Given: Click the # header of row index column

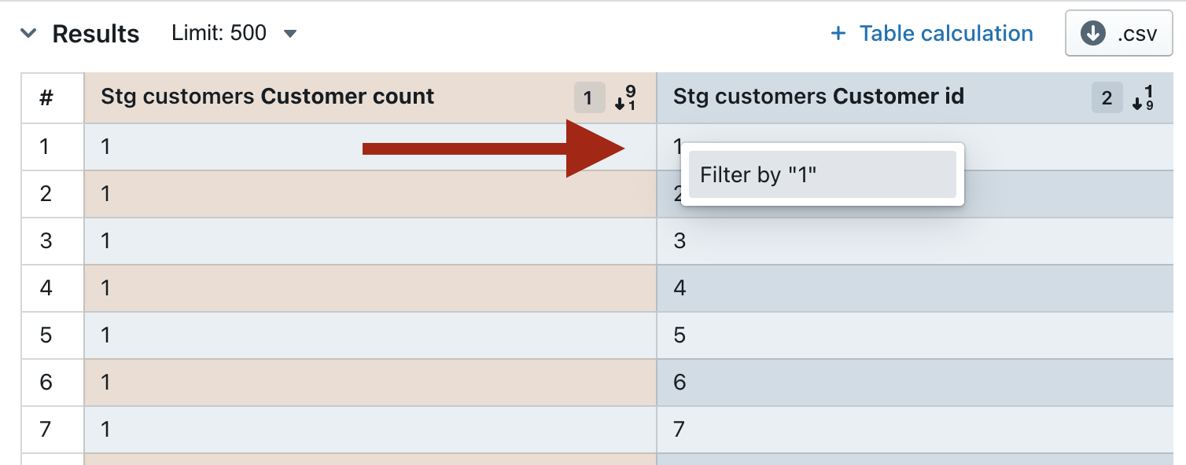Looking at the screenshot, I should (x=46, y=98).
